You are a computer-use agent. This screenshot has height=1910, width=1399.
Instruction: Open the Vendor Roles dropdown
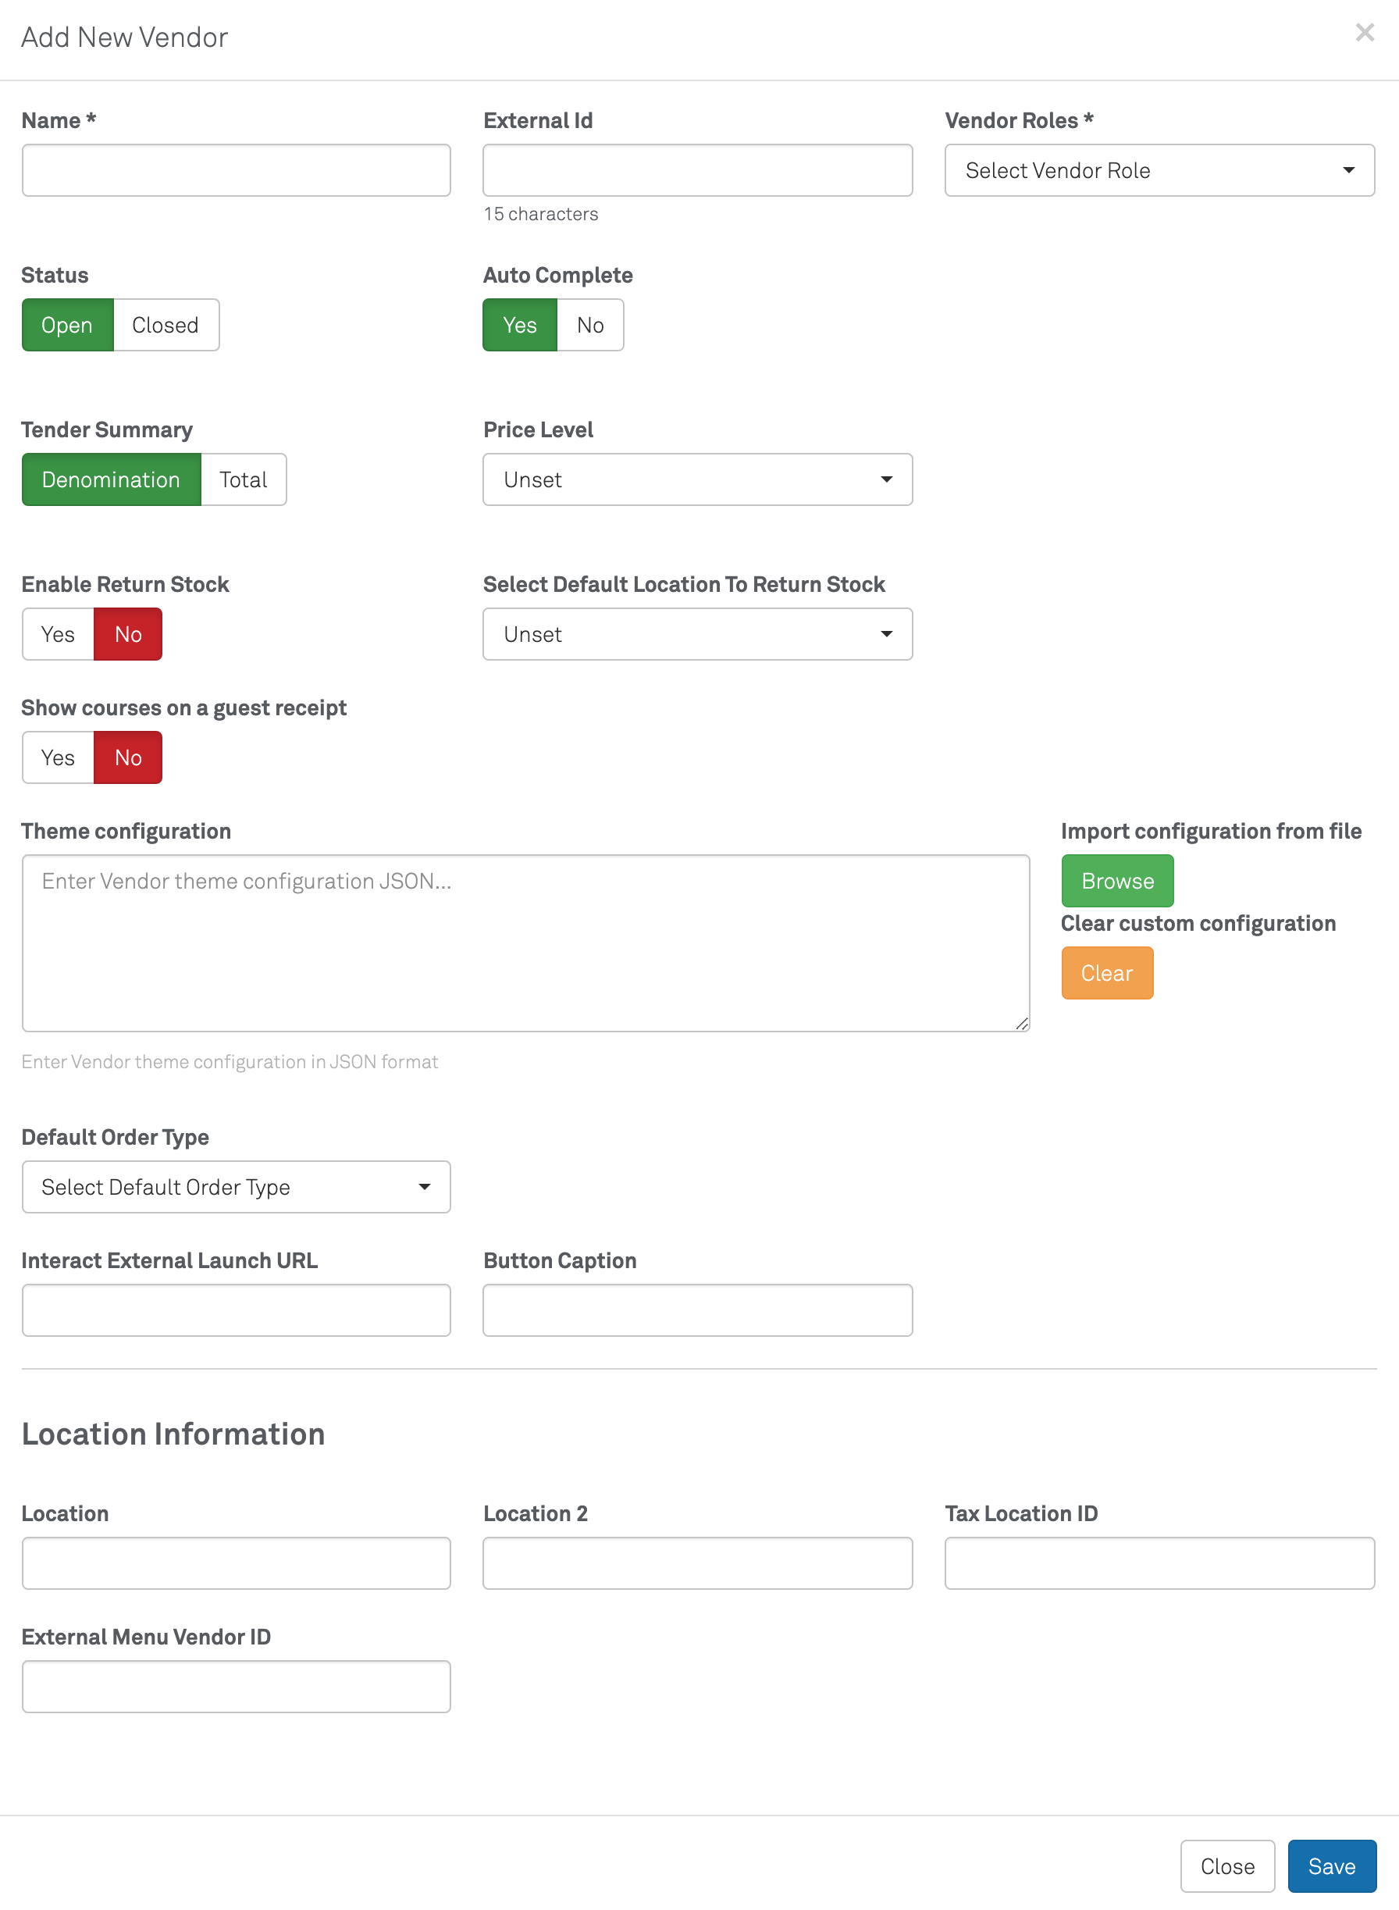[1159, 171]
